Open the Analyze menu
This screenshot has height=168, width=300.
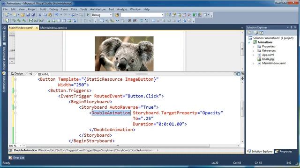122,9
